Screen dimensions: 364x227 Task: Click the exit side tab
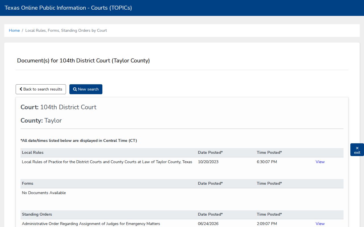coord(357,150)
